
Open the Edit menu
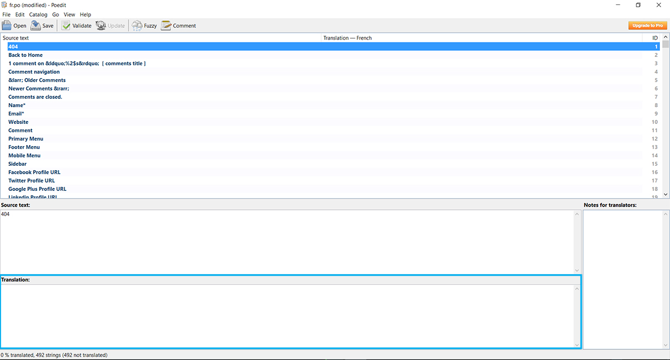coord(20,15)
